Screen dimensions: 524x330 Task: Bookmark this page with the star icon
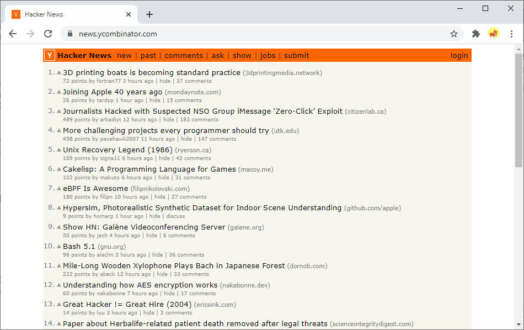tap(453, 34)
